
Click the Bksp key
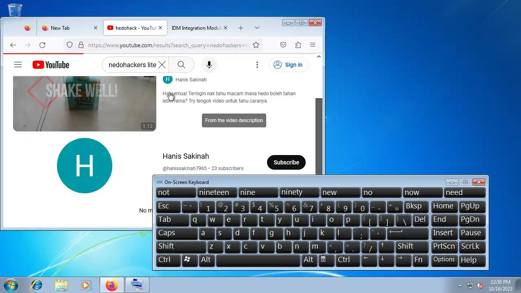pyautogui.click(x=416, y=206)
